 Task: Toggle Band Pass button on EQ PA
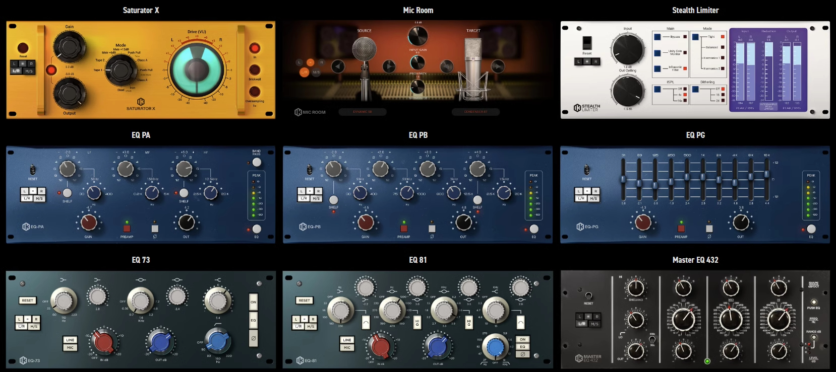coord(257,162)
